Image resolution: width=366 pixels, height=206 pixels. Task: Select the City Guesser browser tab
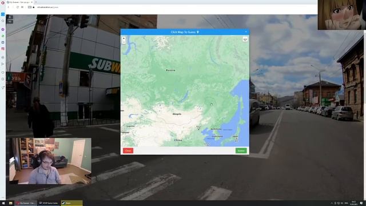coord(20,2)
